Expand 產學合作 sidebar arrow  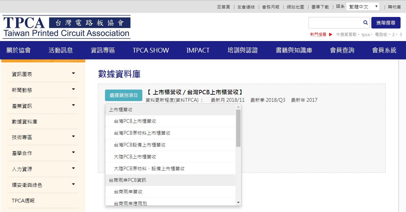tap(73, 152)
